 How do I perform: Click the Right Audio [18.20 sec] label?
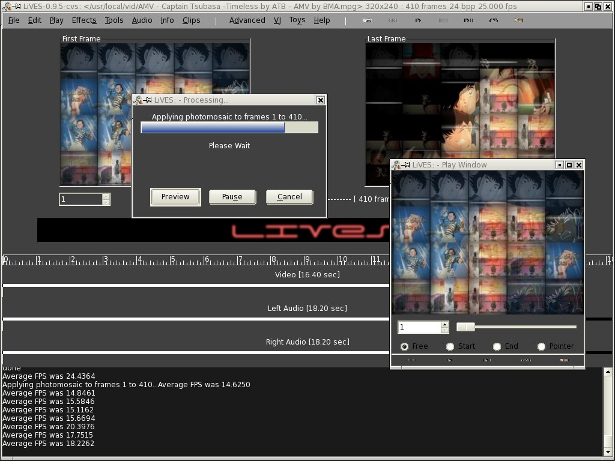pos(307,342)
